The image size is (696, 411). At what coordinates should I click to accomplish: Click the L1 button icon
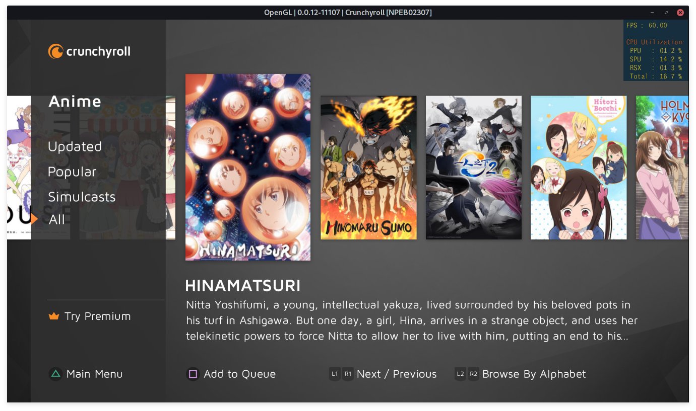tap(335, 374)
